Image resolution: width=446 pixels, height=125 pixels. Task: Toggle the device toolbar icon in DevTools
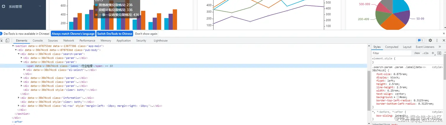point(7,40)
